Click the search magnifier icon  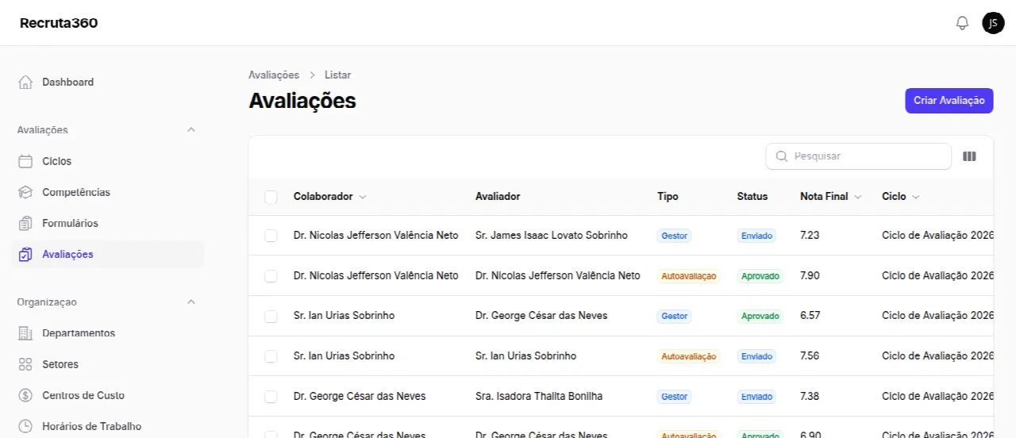point(781,156)
